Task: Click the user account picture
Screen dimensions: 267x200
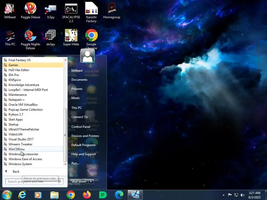Action: tap(88, 56)
